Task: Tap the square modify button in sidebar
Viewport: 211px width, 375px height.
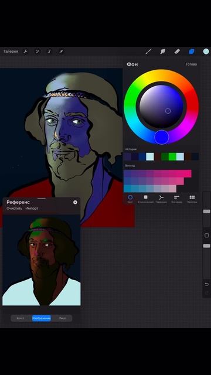Action: pyautogui.click(x=207, y=236)
